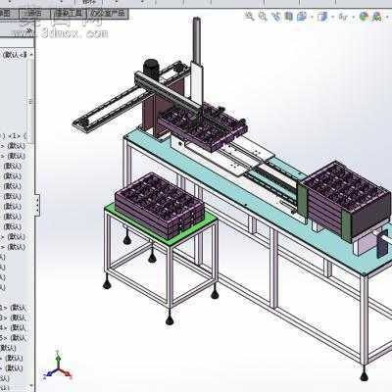Toggle the Section View tool

288,16
